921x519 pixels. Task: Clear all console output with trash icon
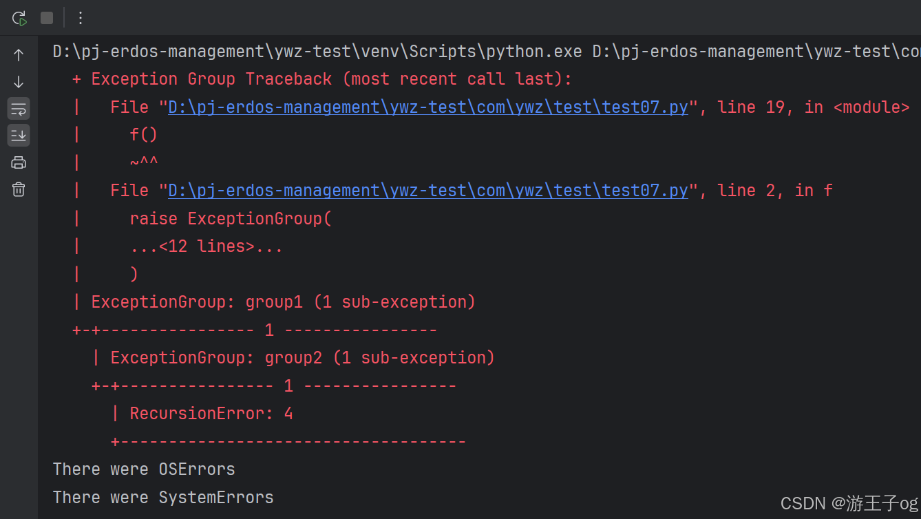point(19,189)
